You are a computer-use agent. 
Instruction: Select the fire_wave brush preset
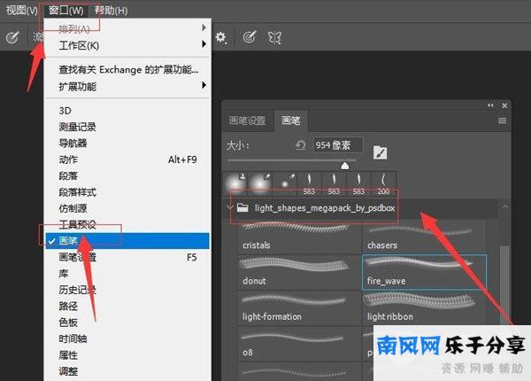(x=425, y=268)
